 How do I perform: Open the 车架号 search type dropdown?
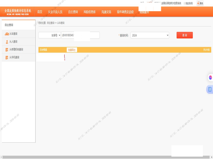[50, 35]
